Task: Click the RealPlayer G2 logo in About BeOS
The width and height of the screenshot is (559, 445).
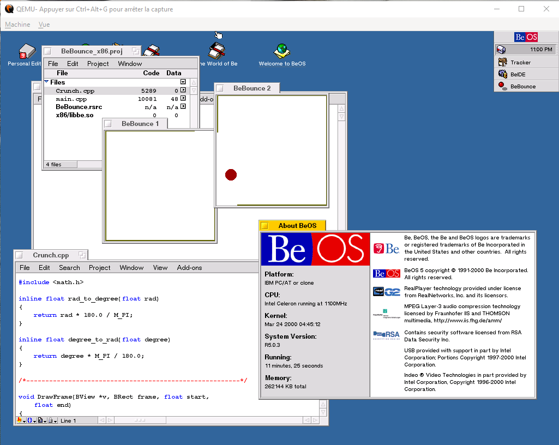Action: pos(387,292)
